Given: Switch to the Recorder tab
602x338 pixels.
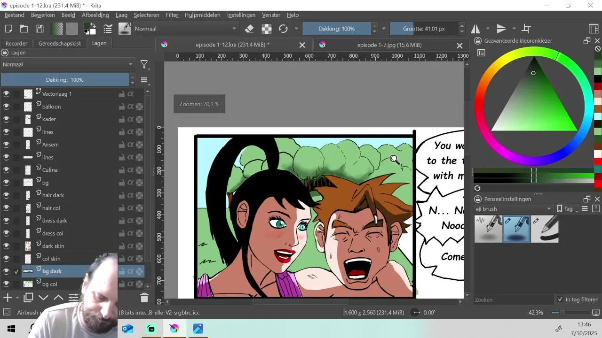Looking at the screenshot, I should pyautogui.click(x=16, y=43).
